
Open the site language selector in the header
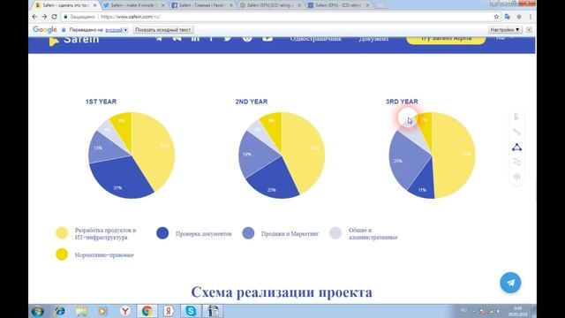pos(504,38)
